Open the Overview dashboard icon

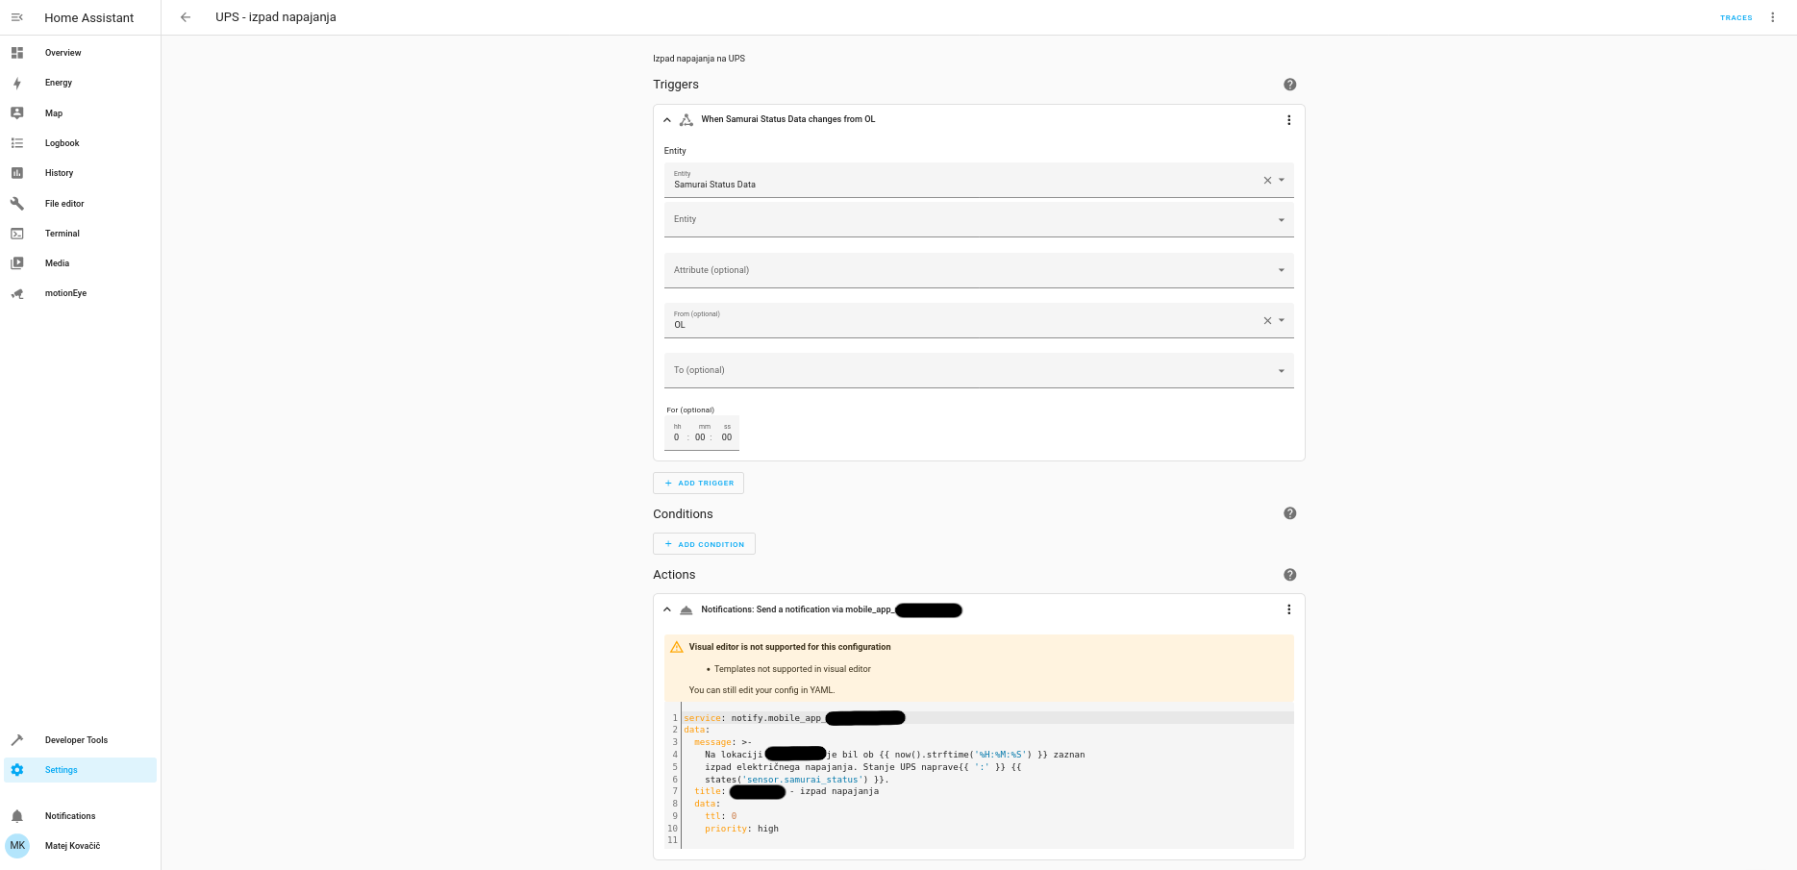tap(17, 53)
